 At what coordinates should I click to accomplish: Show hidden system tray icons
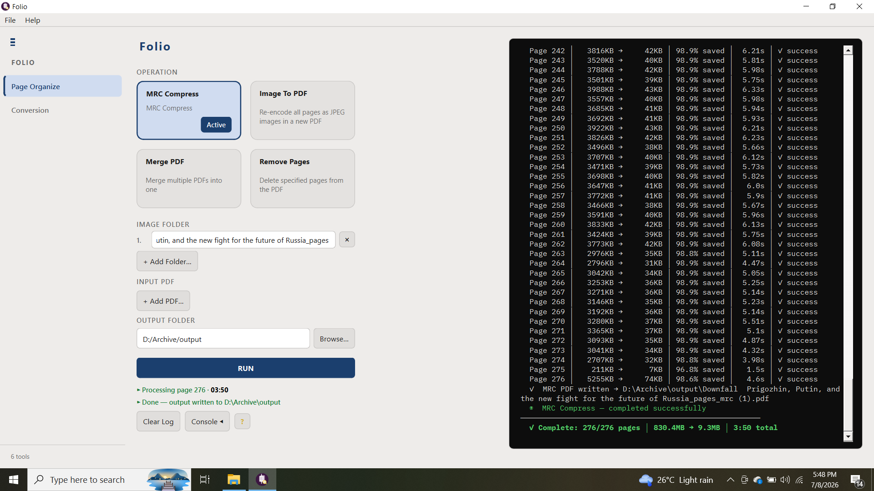pos(730,480)
